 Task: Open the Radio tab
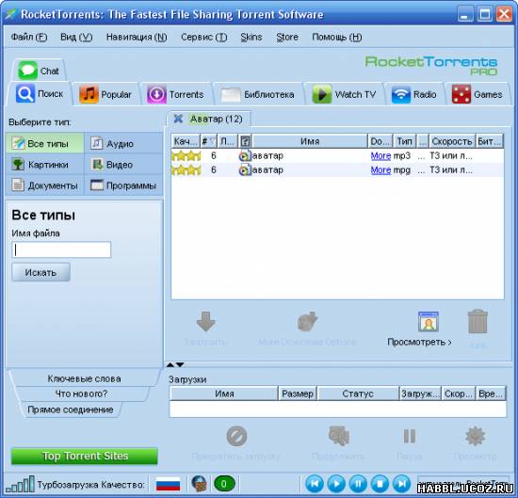click(x=414, y=94)
